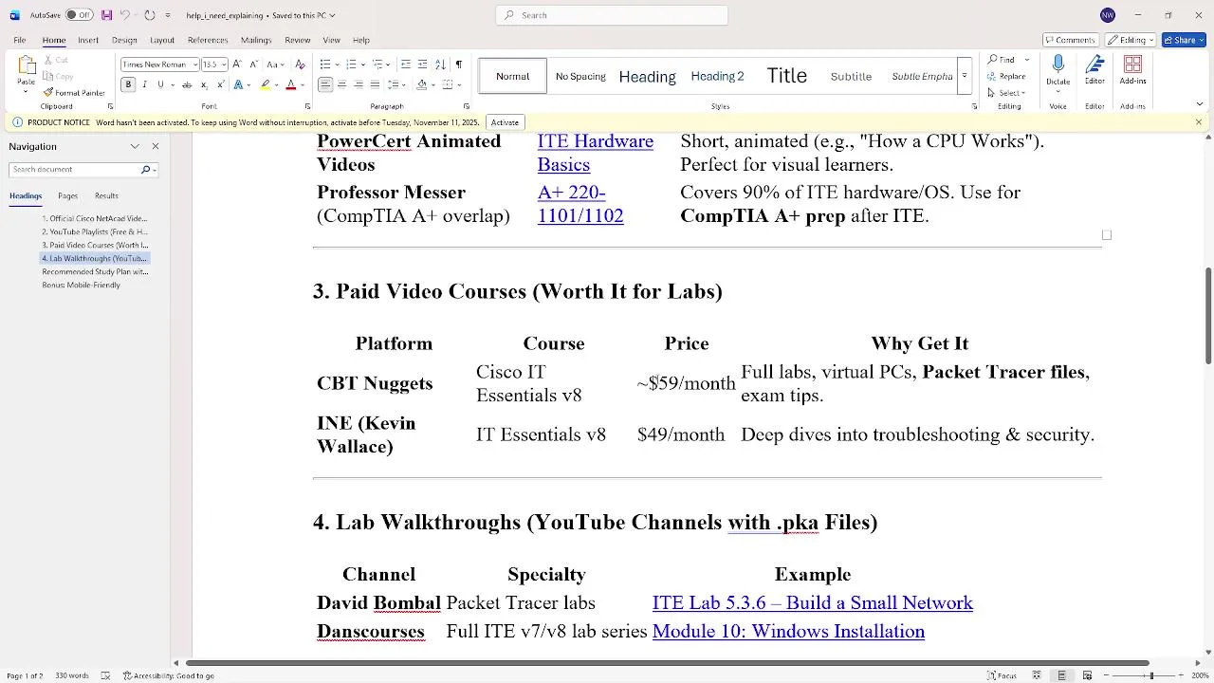
Task: Toggle Underline formatting
Action: 160,84
